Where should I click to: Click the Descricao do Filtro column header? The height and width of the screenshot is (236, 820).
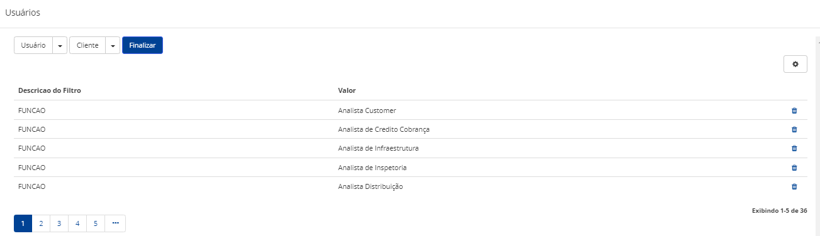click(50, 91)
